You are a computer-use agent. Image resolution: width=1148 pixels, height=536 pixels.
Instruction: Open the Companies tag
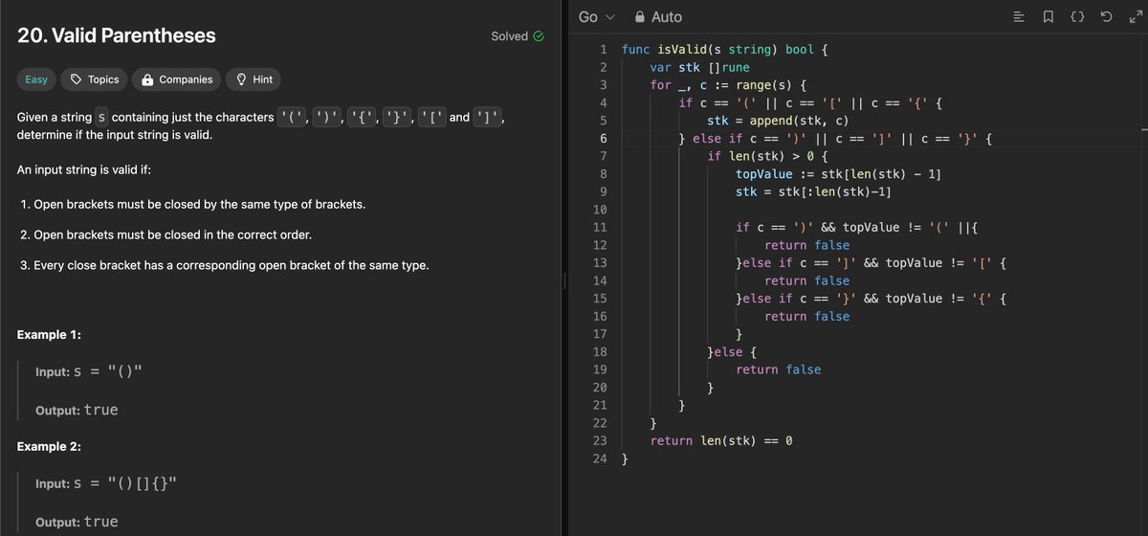(x=177, y=79)
